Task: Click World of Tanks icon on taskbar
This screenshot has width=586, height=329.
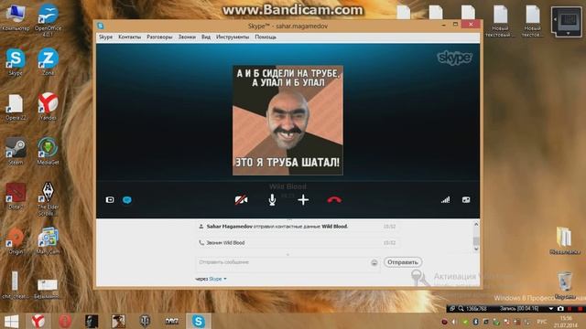Action: pyautogui.click(x=145, y=321)
